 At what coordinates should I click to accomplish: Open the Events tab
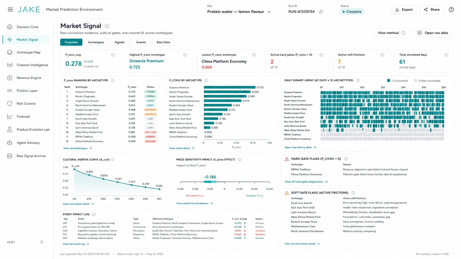pos(141,42)
